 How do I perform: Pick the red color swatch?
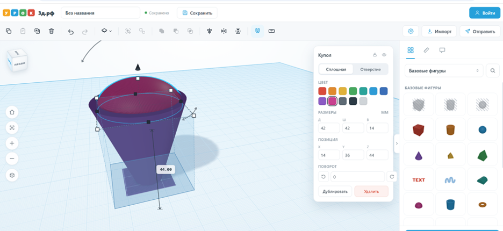click(322, 91)
